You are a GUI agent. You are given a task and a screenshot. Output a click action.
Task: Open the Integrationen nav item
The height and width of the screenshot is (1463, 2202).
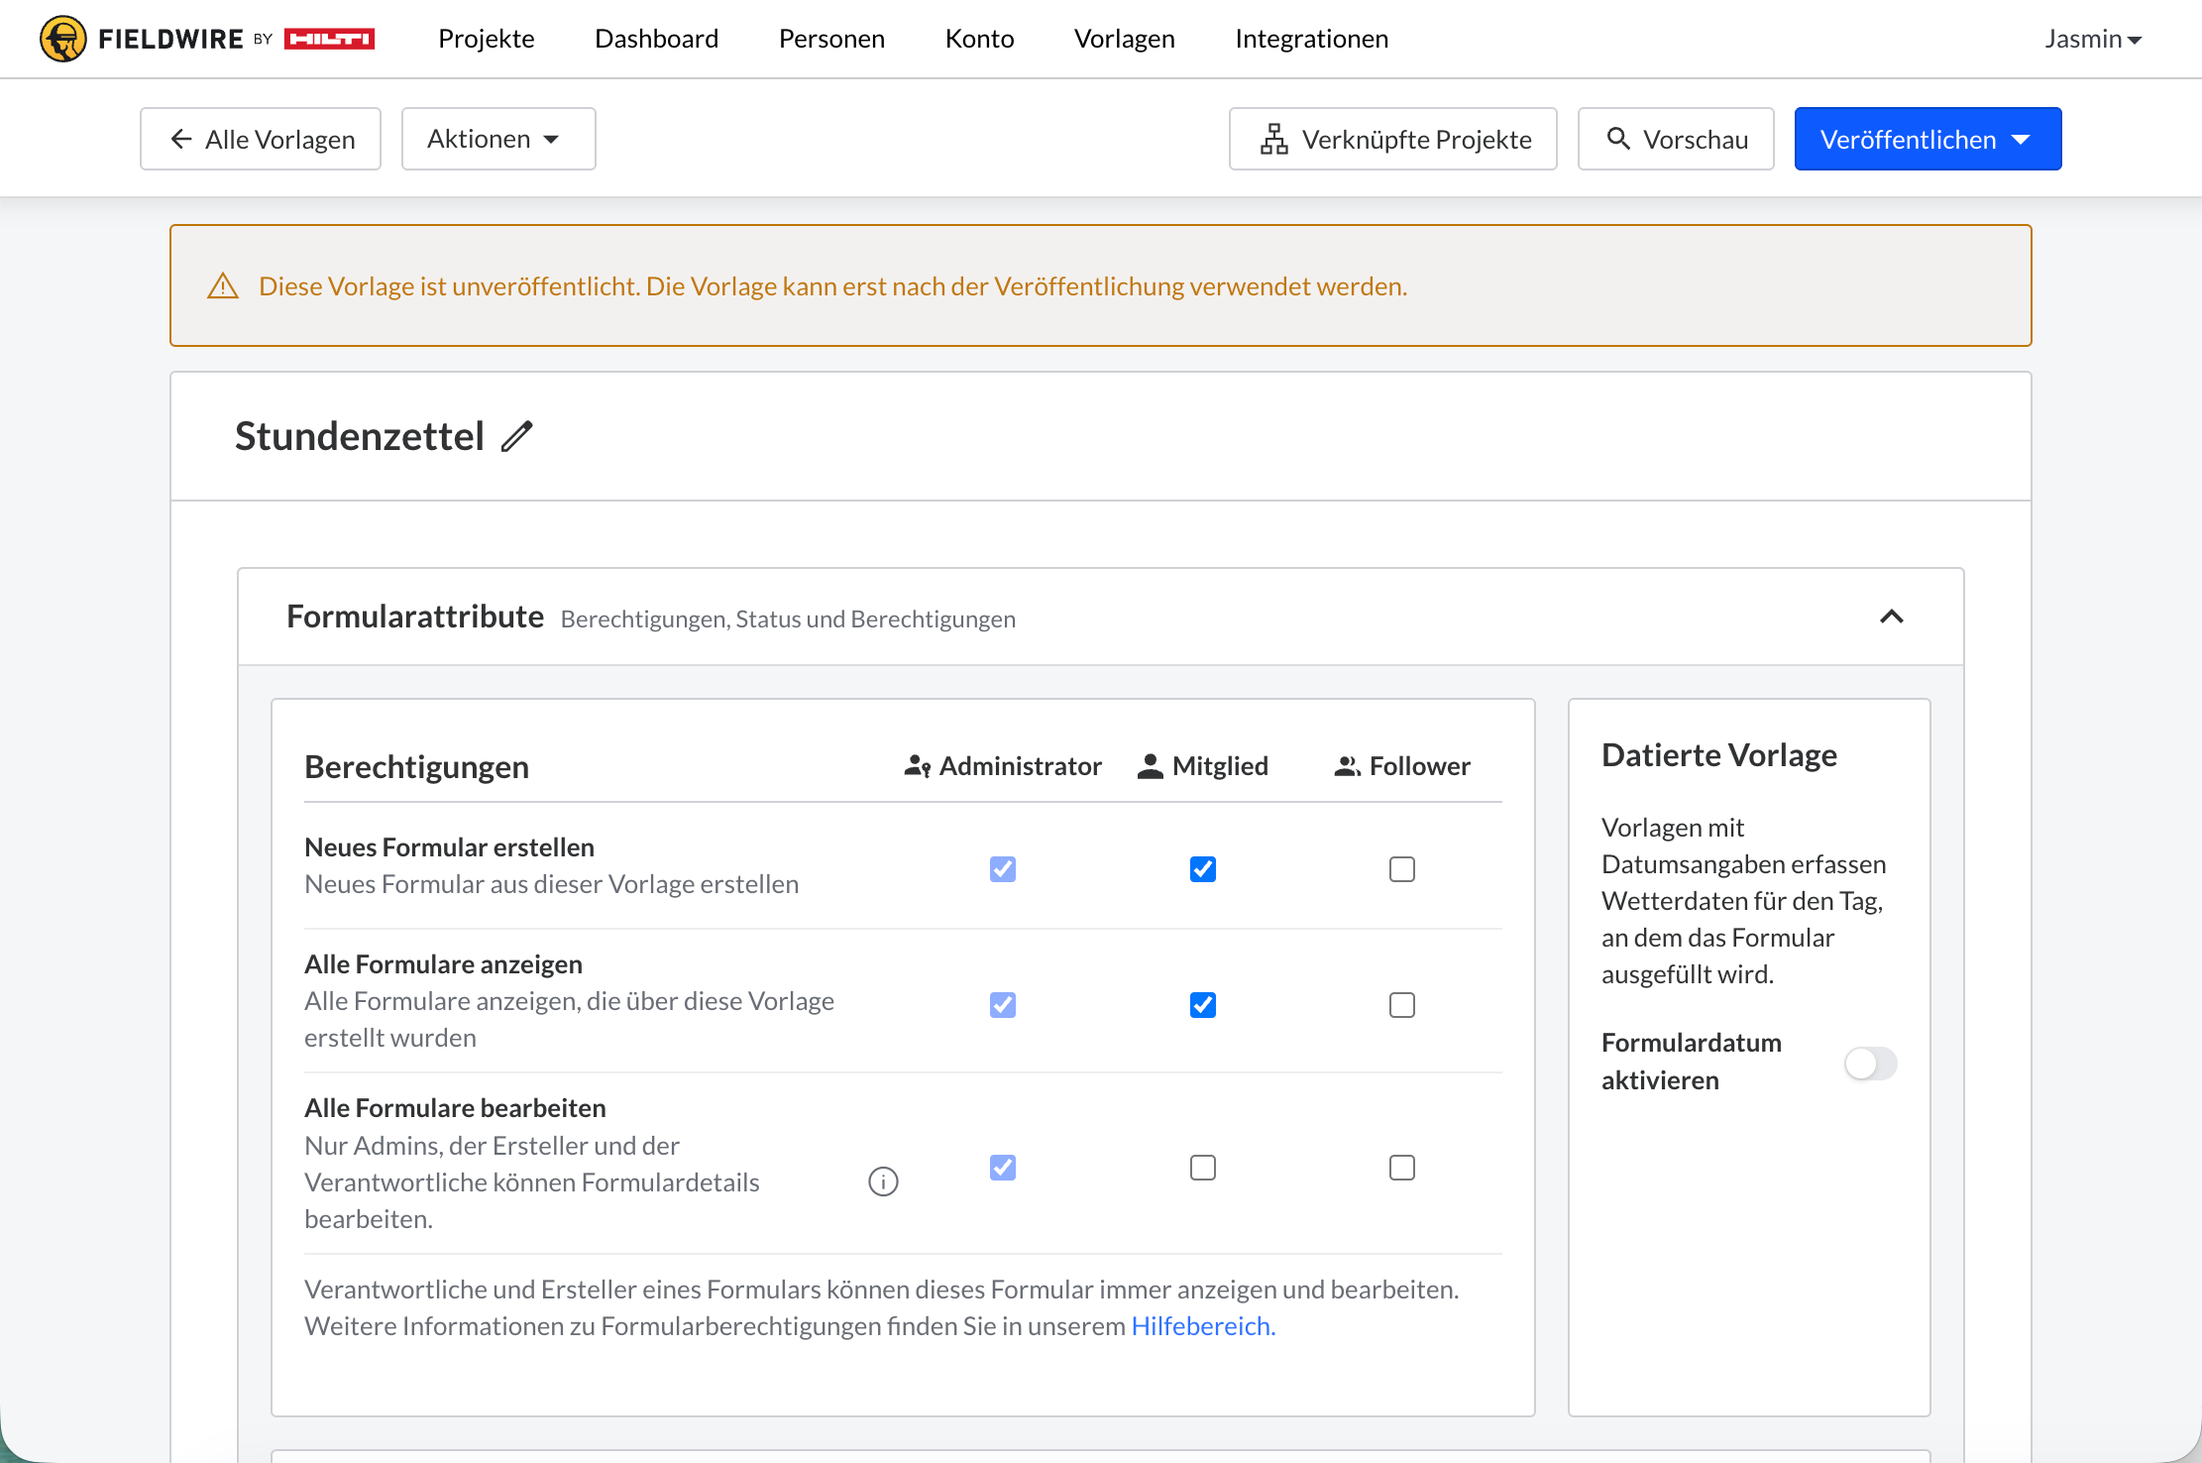tap(1311, 39)
